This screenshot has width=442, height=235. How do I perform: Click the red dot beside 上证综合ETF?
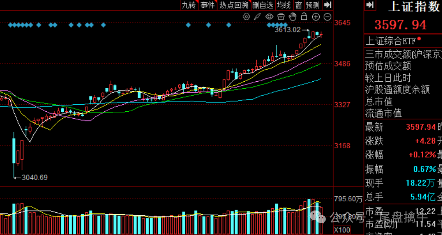pos(419,39)
